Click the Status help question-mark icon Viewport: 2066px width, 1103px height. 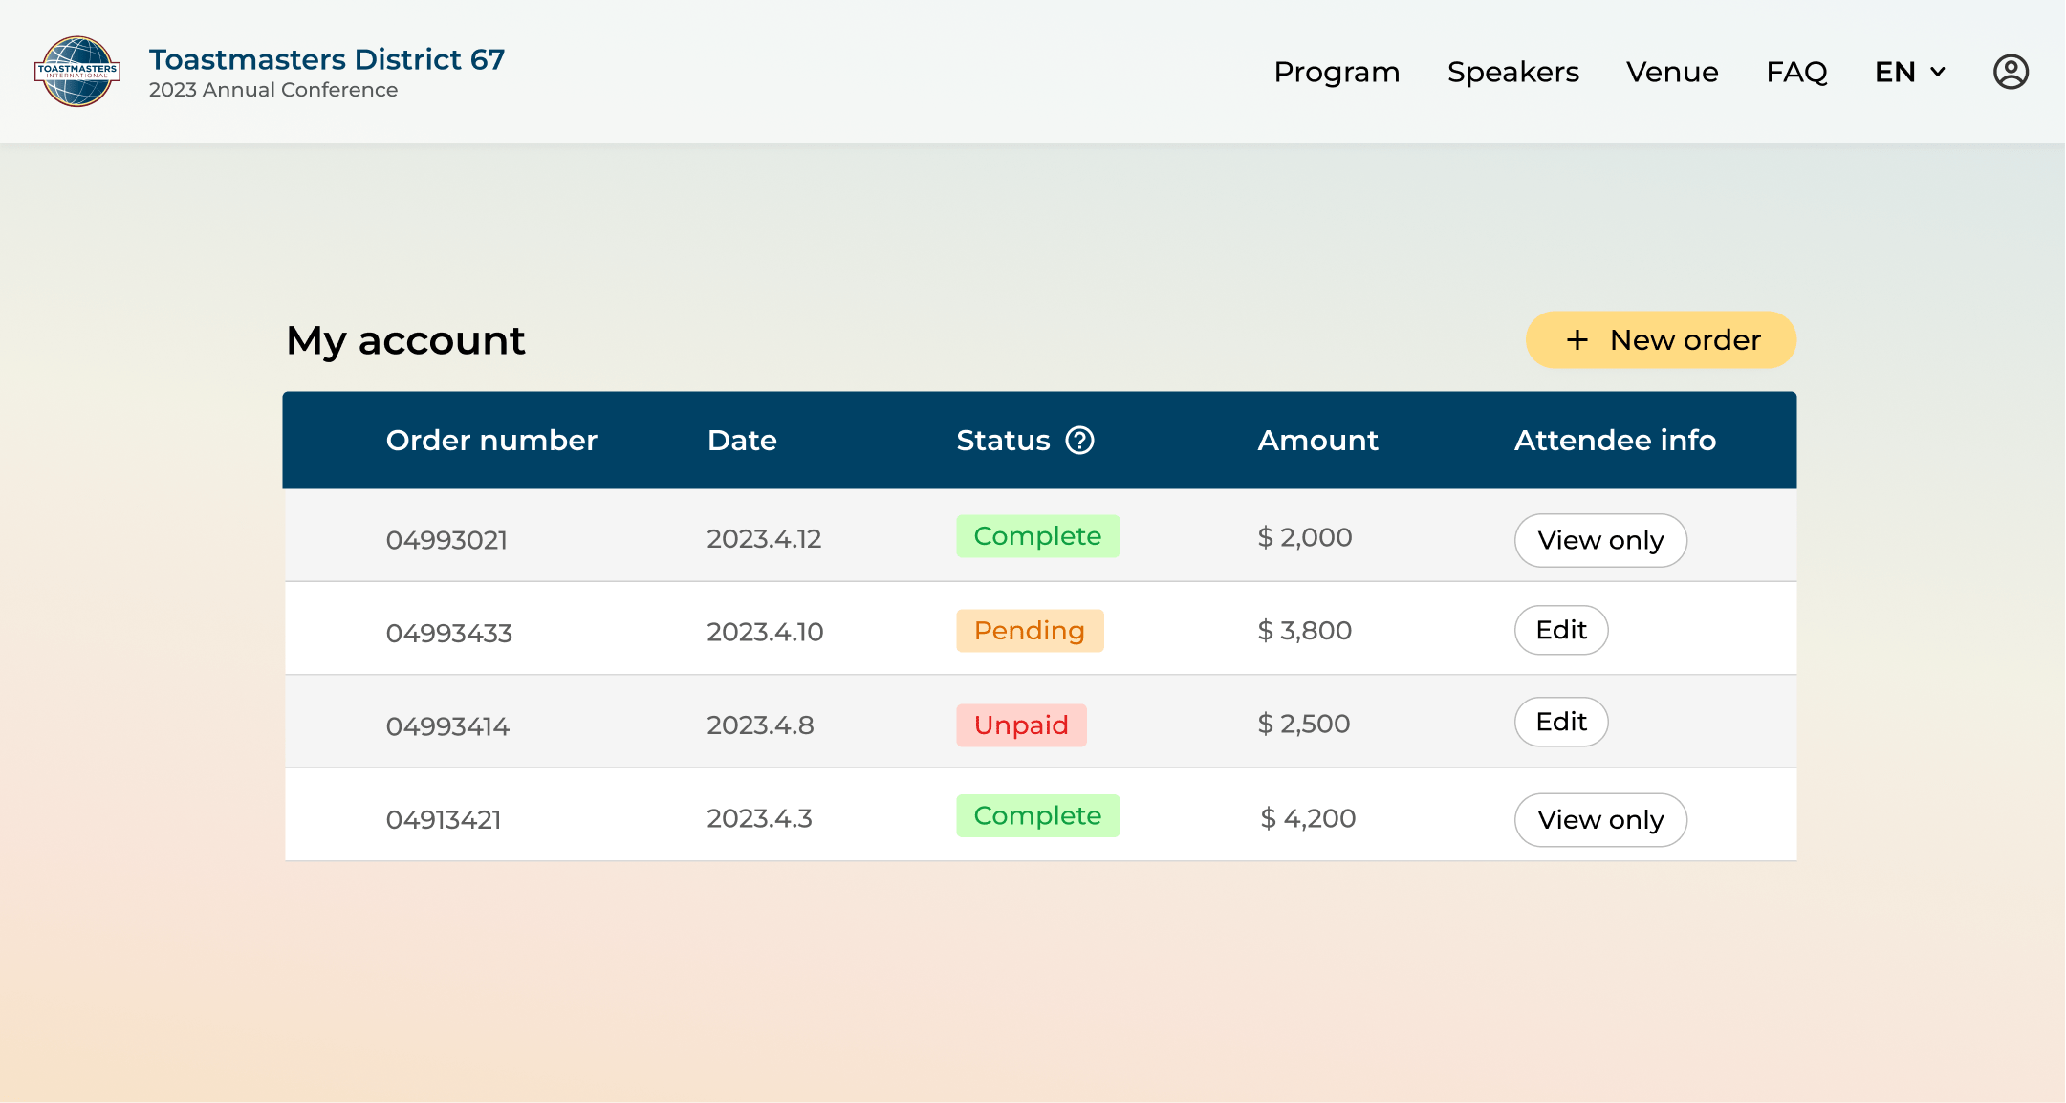[1080, 441]
